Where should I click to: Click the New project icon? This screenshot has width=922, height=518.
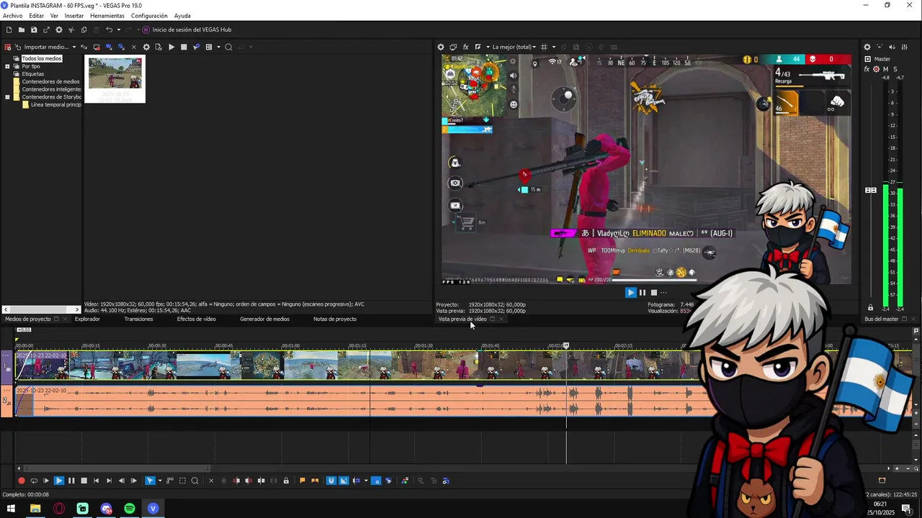pos(9,29)
